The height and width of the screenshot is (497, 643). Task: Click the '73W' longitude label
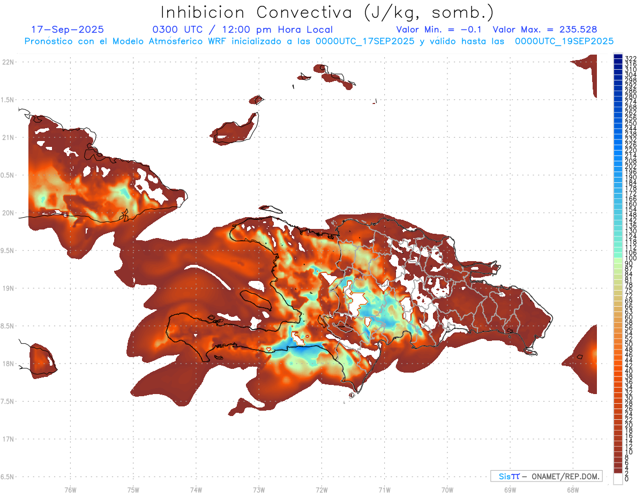click(x=259, y=489)
